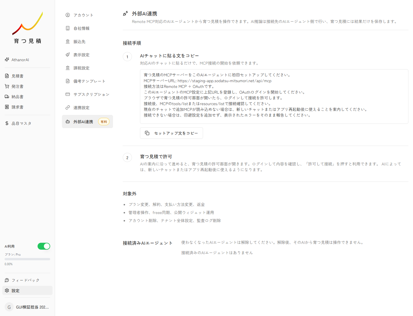Open 連携設定 from the settings list
The width and height of the screenshot is (413, 316).
tap(81, 107)
